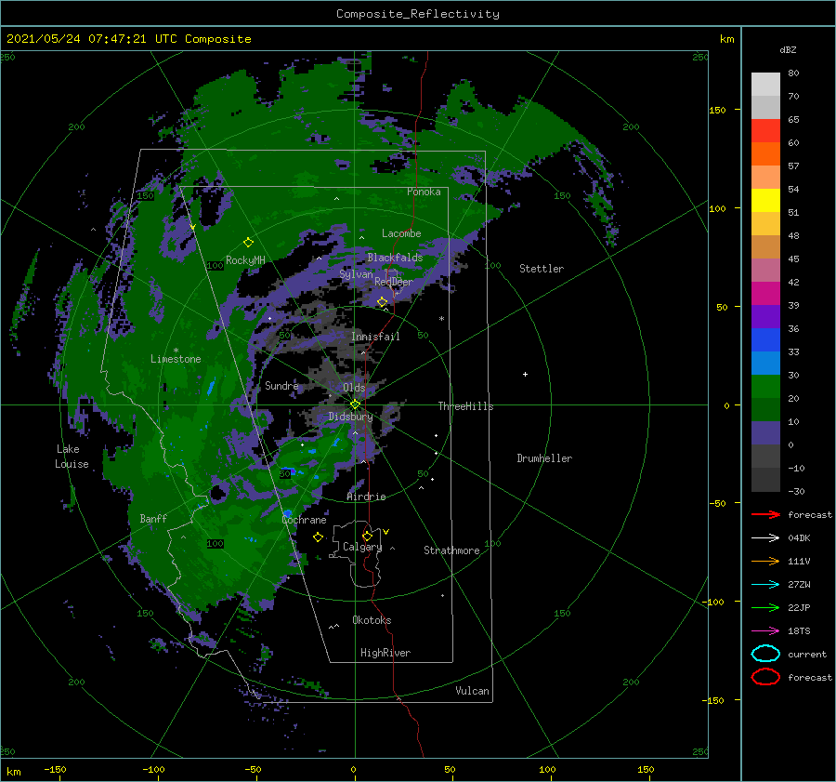Image resolution: width=836 pixels, height=782 pixels.
Task: Select the top light gray 70-80 dBZ swatch
Action: pos(765,85)
